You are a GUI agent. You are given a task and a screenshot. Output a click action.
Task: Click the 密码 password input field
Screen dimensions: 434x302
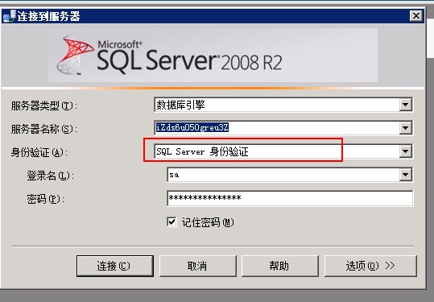290,198
